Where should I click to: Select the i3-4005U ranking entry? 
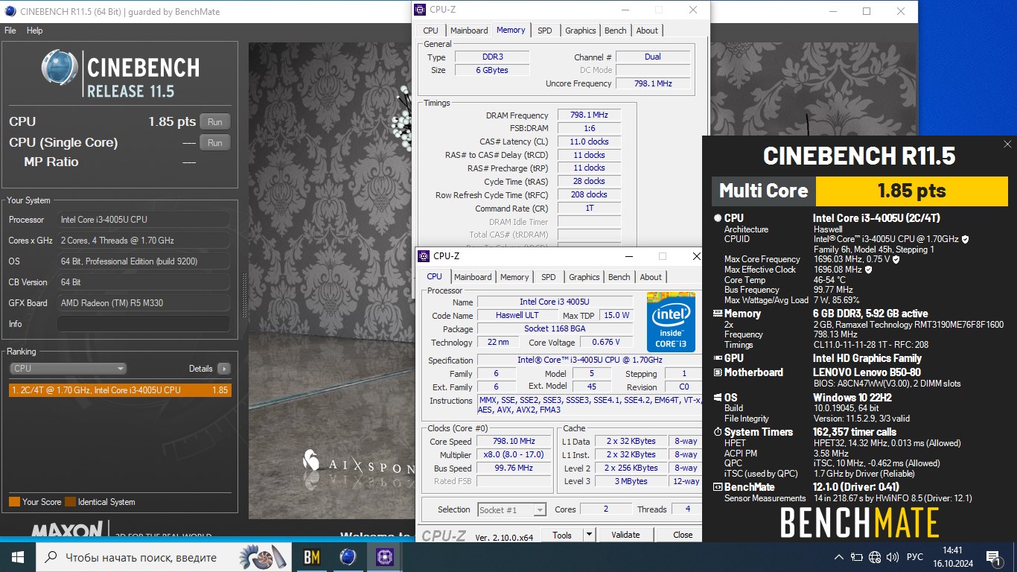(120, 390)
